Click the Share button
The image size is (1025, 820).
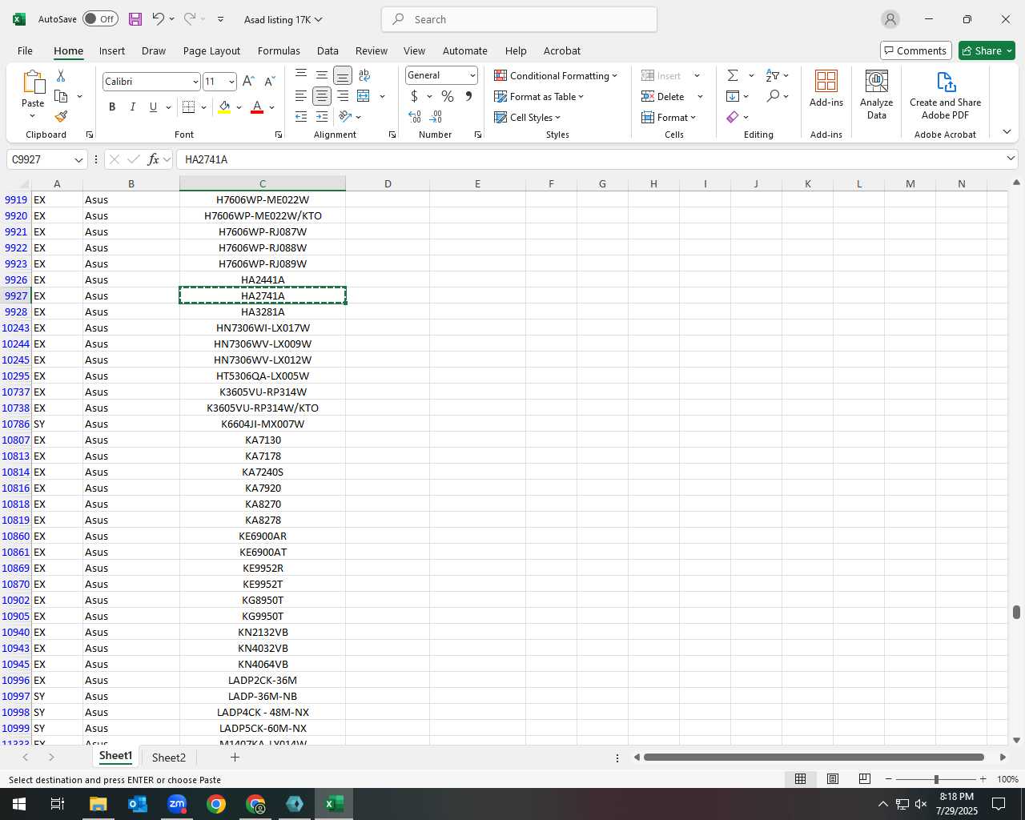click(x=987, y=50)
